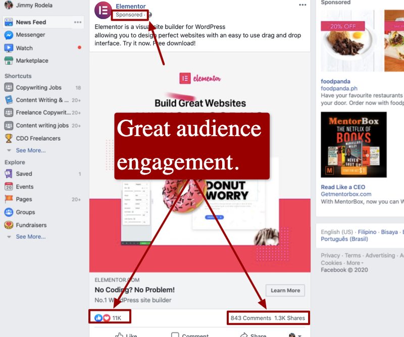The image size is (404, 337).
Task: Open Events calendar icon
Action: pos(9,187)
